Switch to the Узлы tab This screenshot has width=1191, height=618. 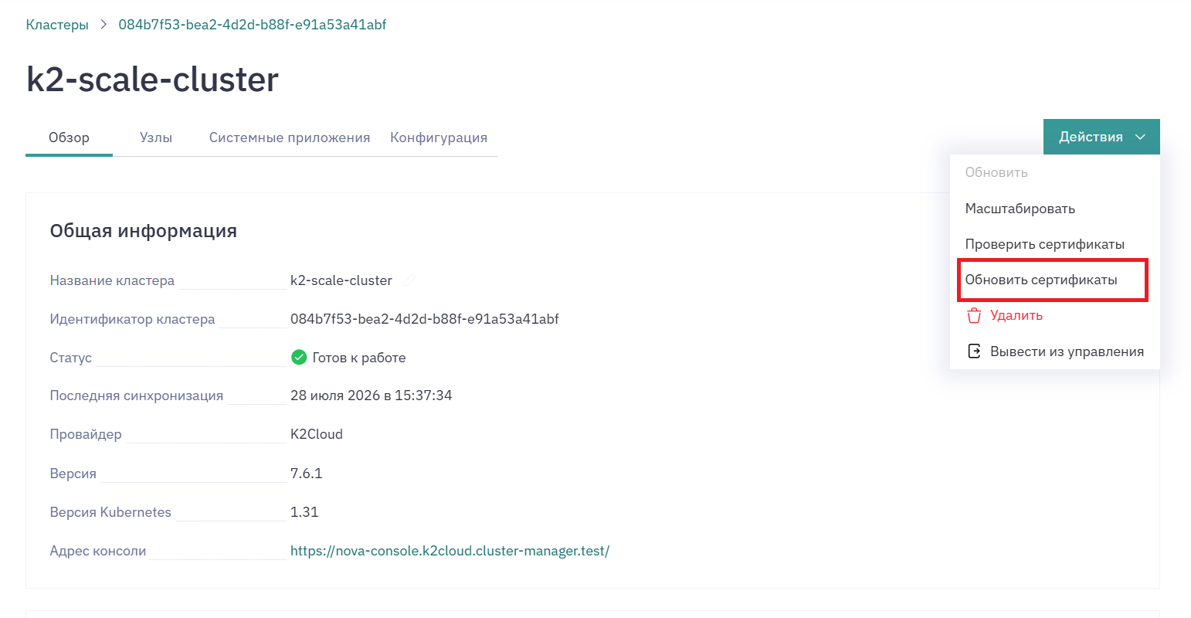[x=156, y=138]
